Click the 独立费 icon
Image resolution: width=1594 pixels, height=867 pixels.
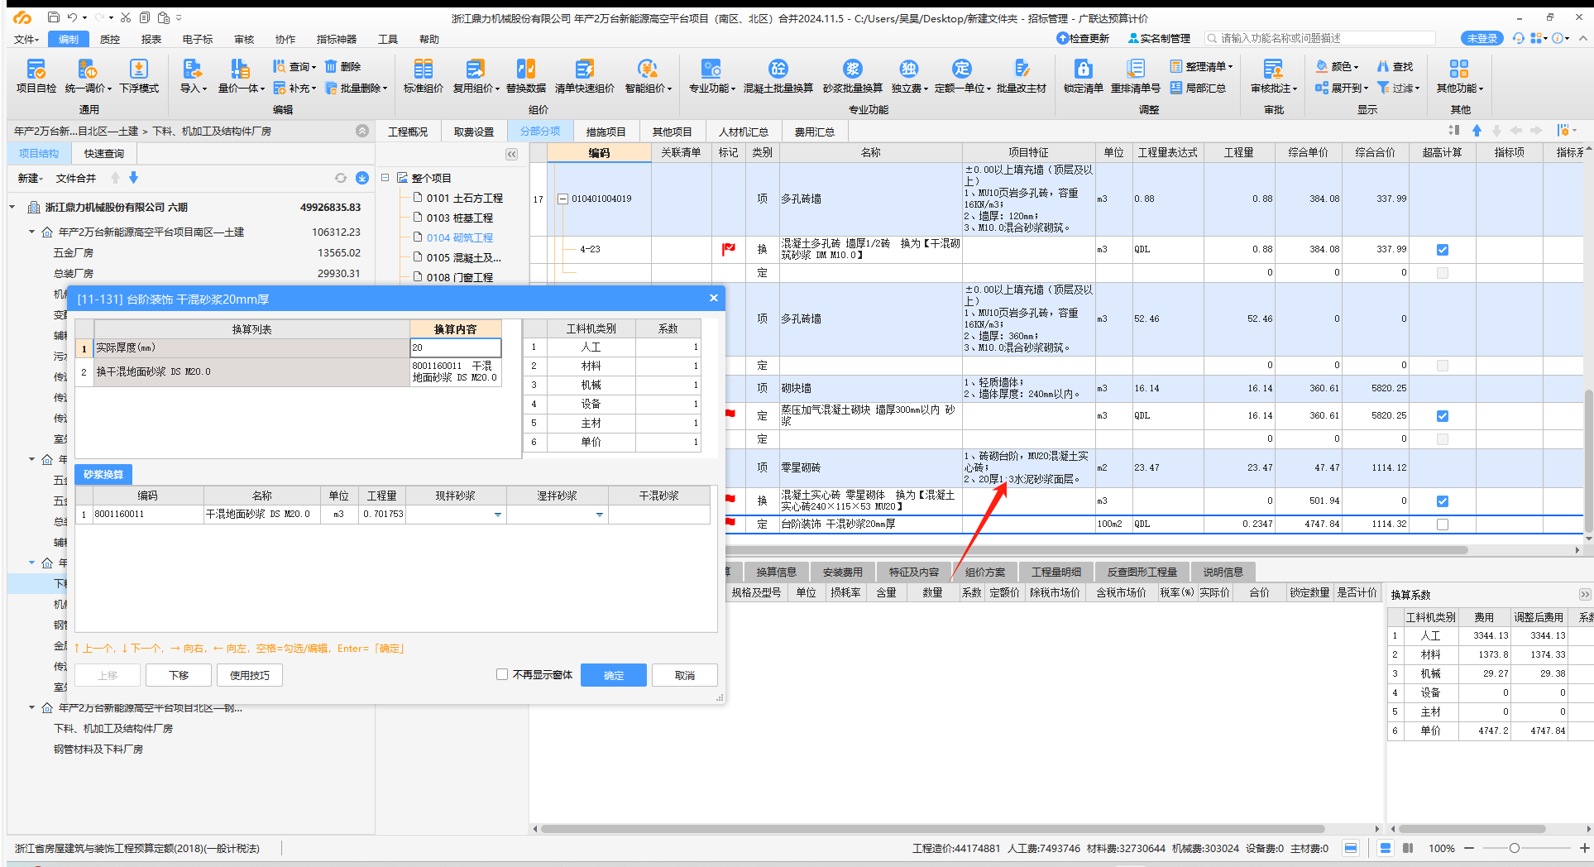(x=909, y=75)
